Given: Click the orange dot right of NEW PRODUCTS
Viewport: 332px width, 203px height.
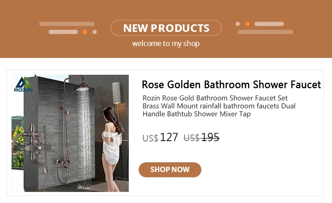Looking at the screenshot, I should click(247, 24).
